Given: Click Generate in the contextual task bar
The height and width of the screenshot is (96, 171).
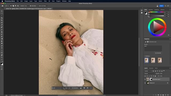Looking at the screenshot, I should coord(75,88).
